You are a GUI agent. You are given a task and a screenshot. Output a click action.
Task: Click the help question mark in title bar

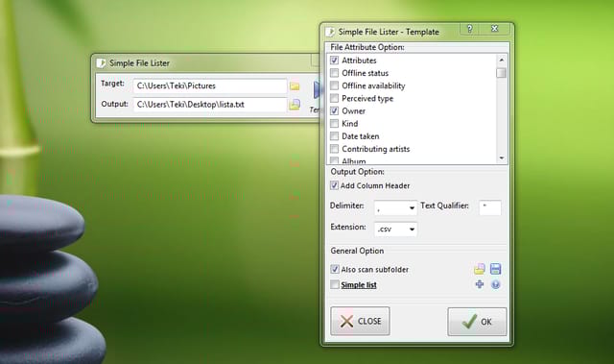[x=469, y=29]
